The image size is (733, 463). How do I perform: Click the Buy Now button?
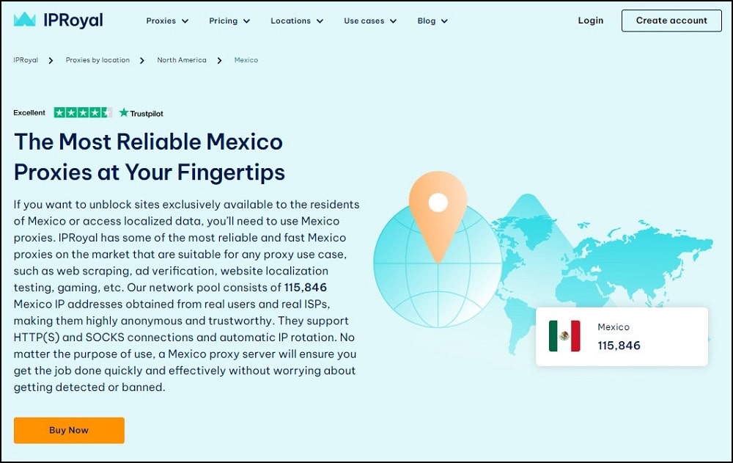pos(69,430)
